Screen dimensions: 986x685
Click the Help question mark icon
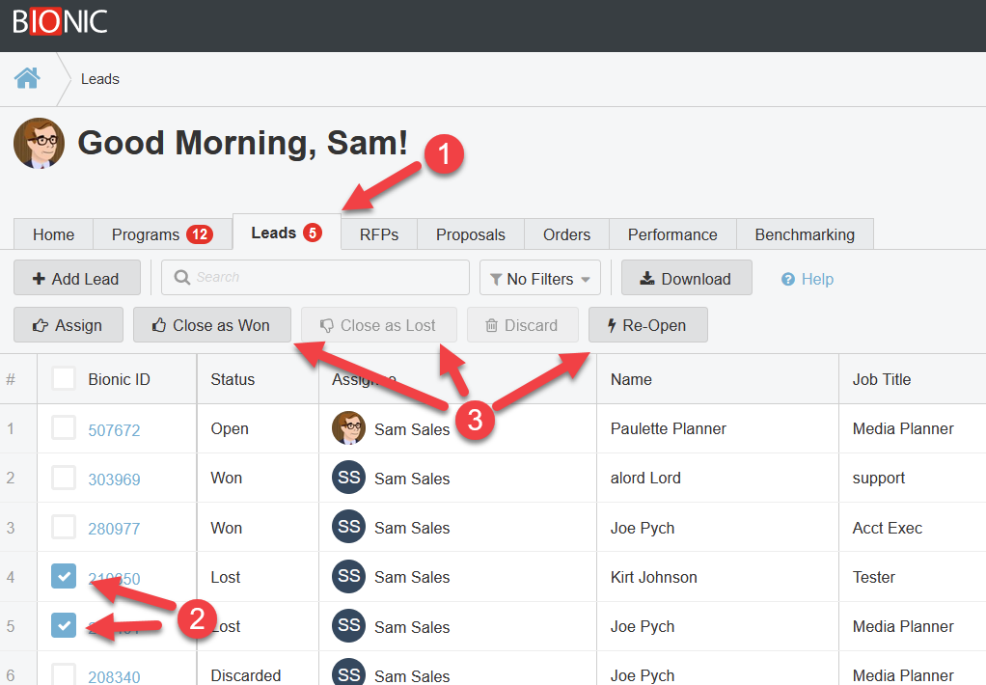pyautogui.click(x=788, y=279)
